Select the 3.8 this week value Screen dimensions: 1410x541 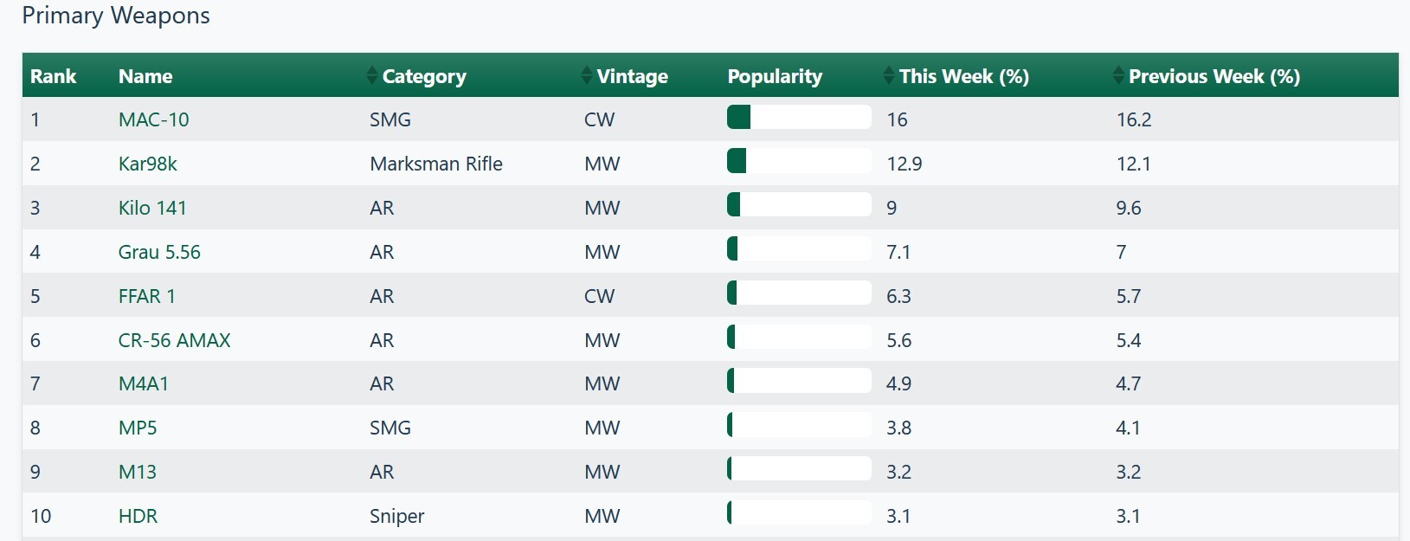[898, 428]
